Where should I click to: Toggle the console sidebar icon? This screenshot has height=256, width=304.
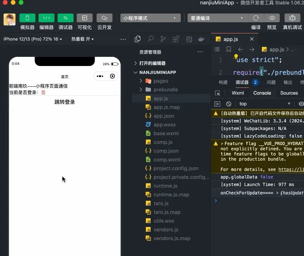coord(217,104)
